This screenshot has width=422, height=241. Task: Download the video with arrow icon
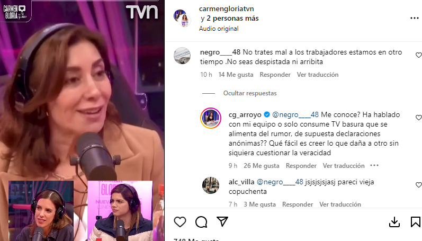pos(394,222)
